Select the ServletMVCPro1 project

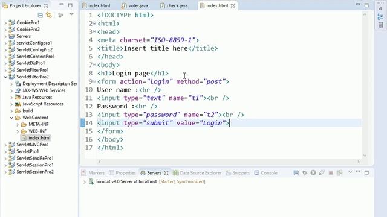33,145
